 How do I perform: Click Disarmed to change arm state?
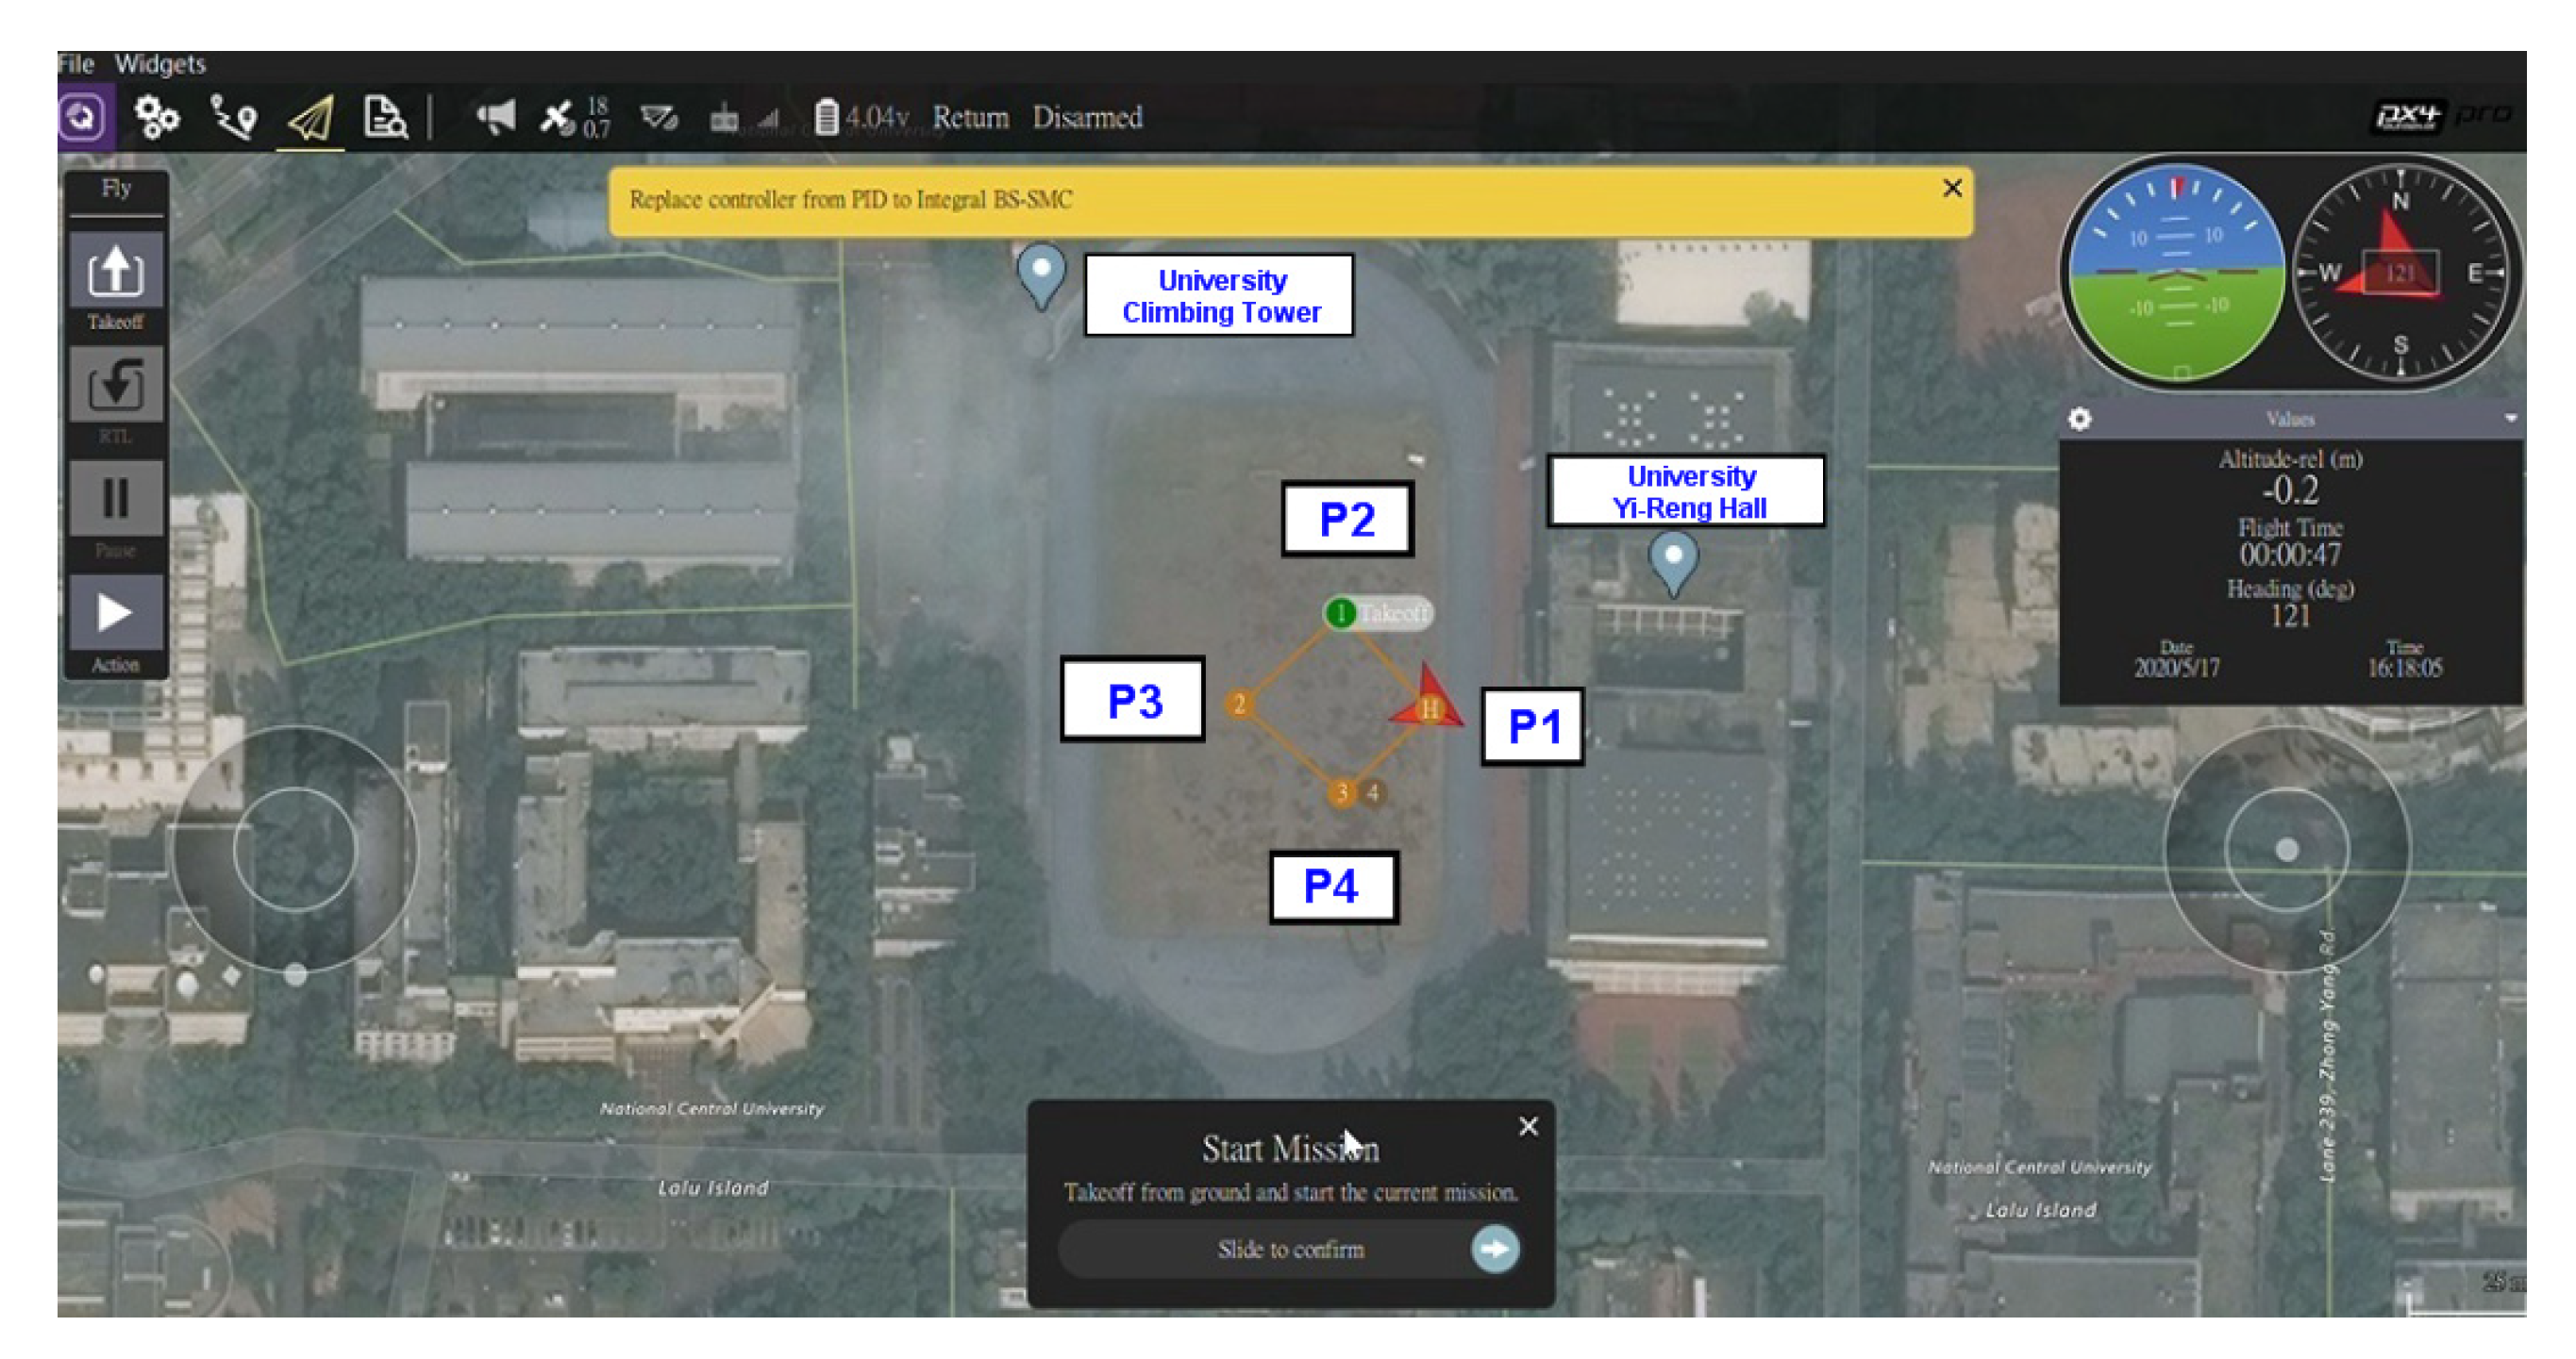1087,117
